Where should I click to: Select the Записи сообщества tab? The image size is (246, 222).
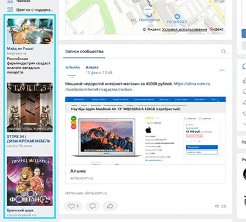click(84, 51)
